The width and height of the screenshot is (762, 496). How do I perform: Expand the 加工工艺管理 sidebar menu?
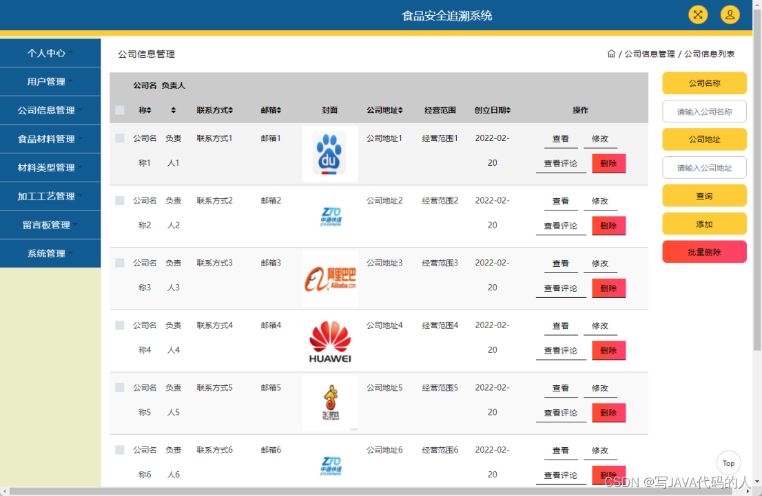50,196
